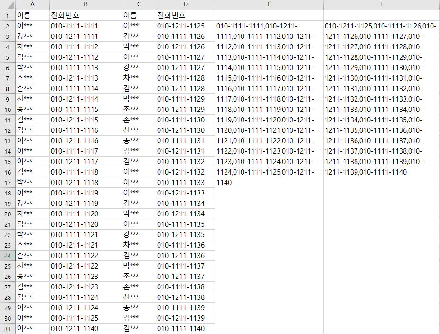The image size is (440, 334).
Task: Select cell with 010-1111-1122
Action: [x=85, y=255]
